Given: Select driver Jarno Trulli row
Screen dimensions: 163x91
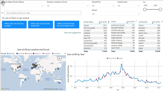Looking at the screenshot, I should coord(123,48).
